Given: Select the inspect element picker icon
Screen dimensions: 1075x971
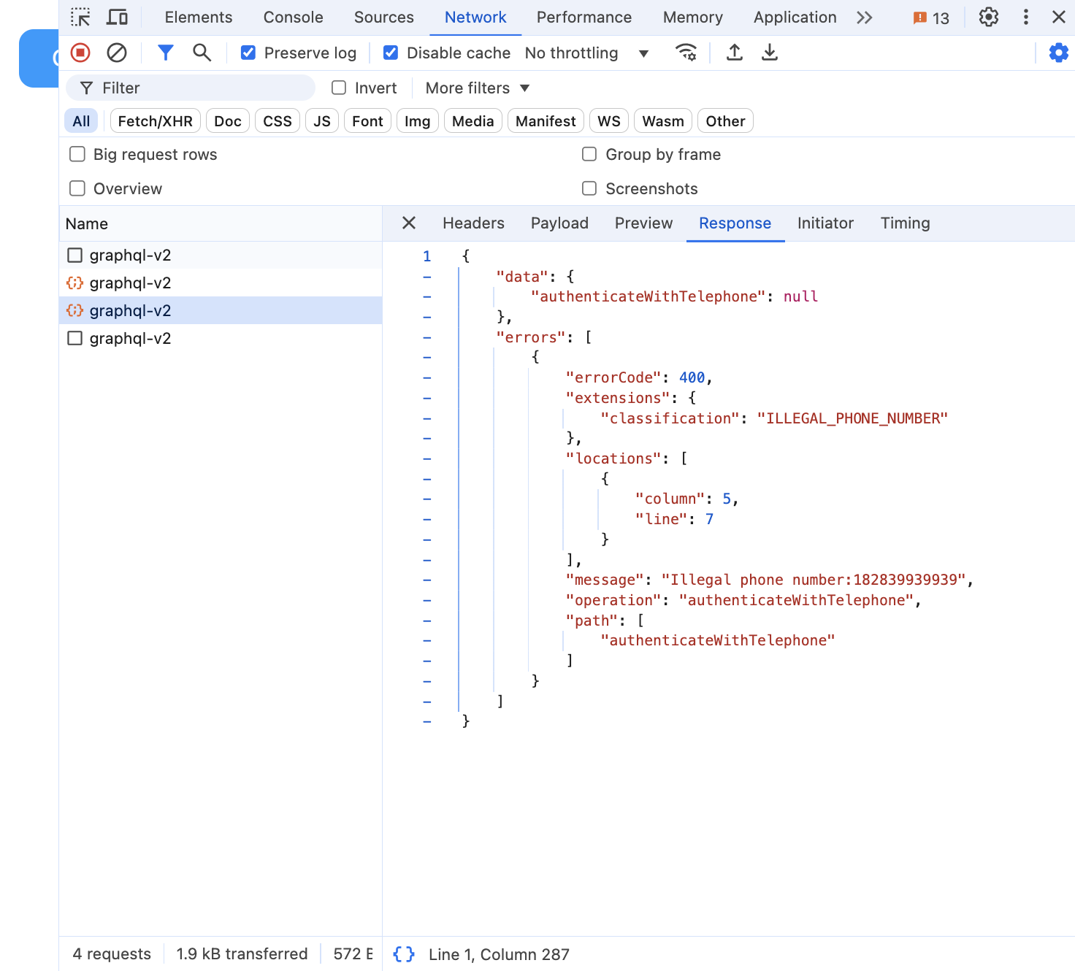Looking at the screenshot, I should tap(80, 17).
